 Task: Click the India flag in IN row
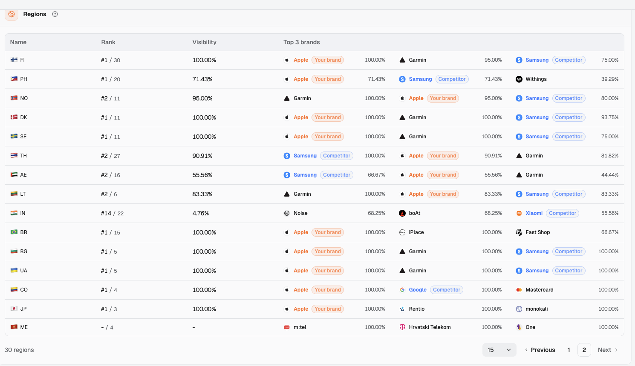pos(14,213)
